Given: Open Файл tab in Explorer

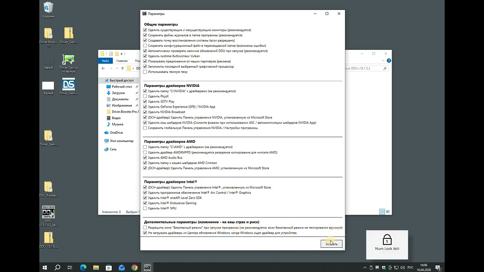Looking at the screenshot, I should [x=105, y=61].
